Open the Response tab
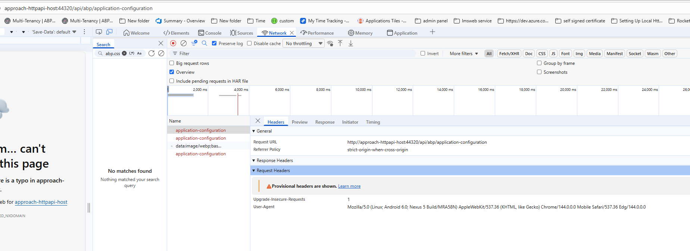Viewport: 690px width, 251px height. [325, 122]
